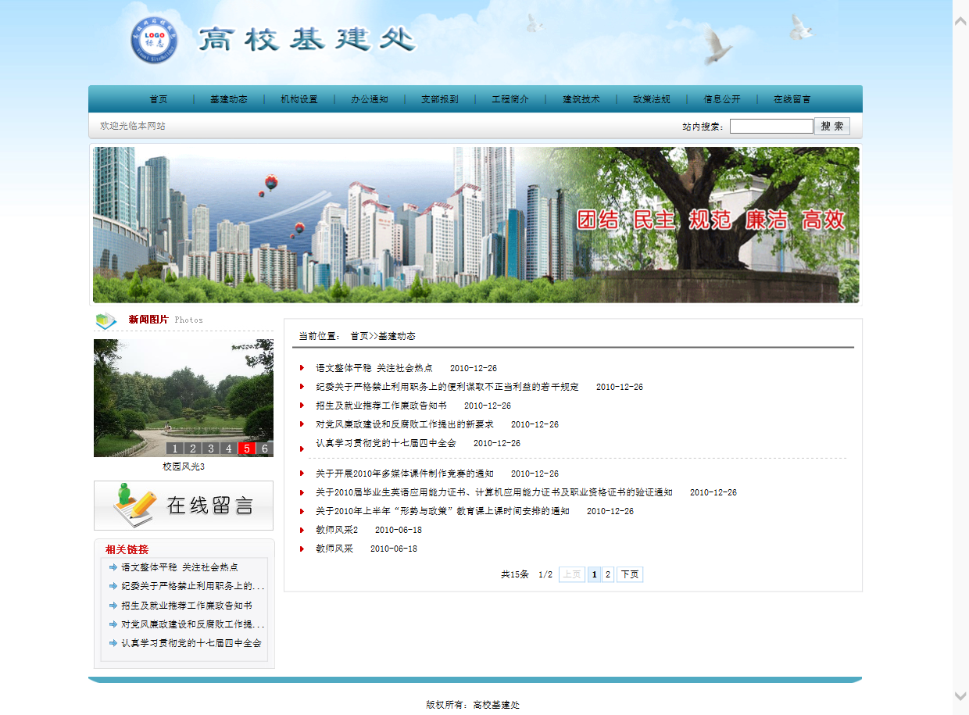Click the 共15条 total count text
This screenshot has height=715, width=969.
[x=515, y=574]
